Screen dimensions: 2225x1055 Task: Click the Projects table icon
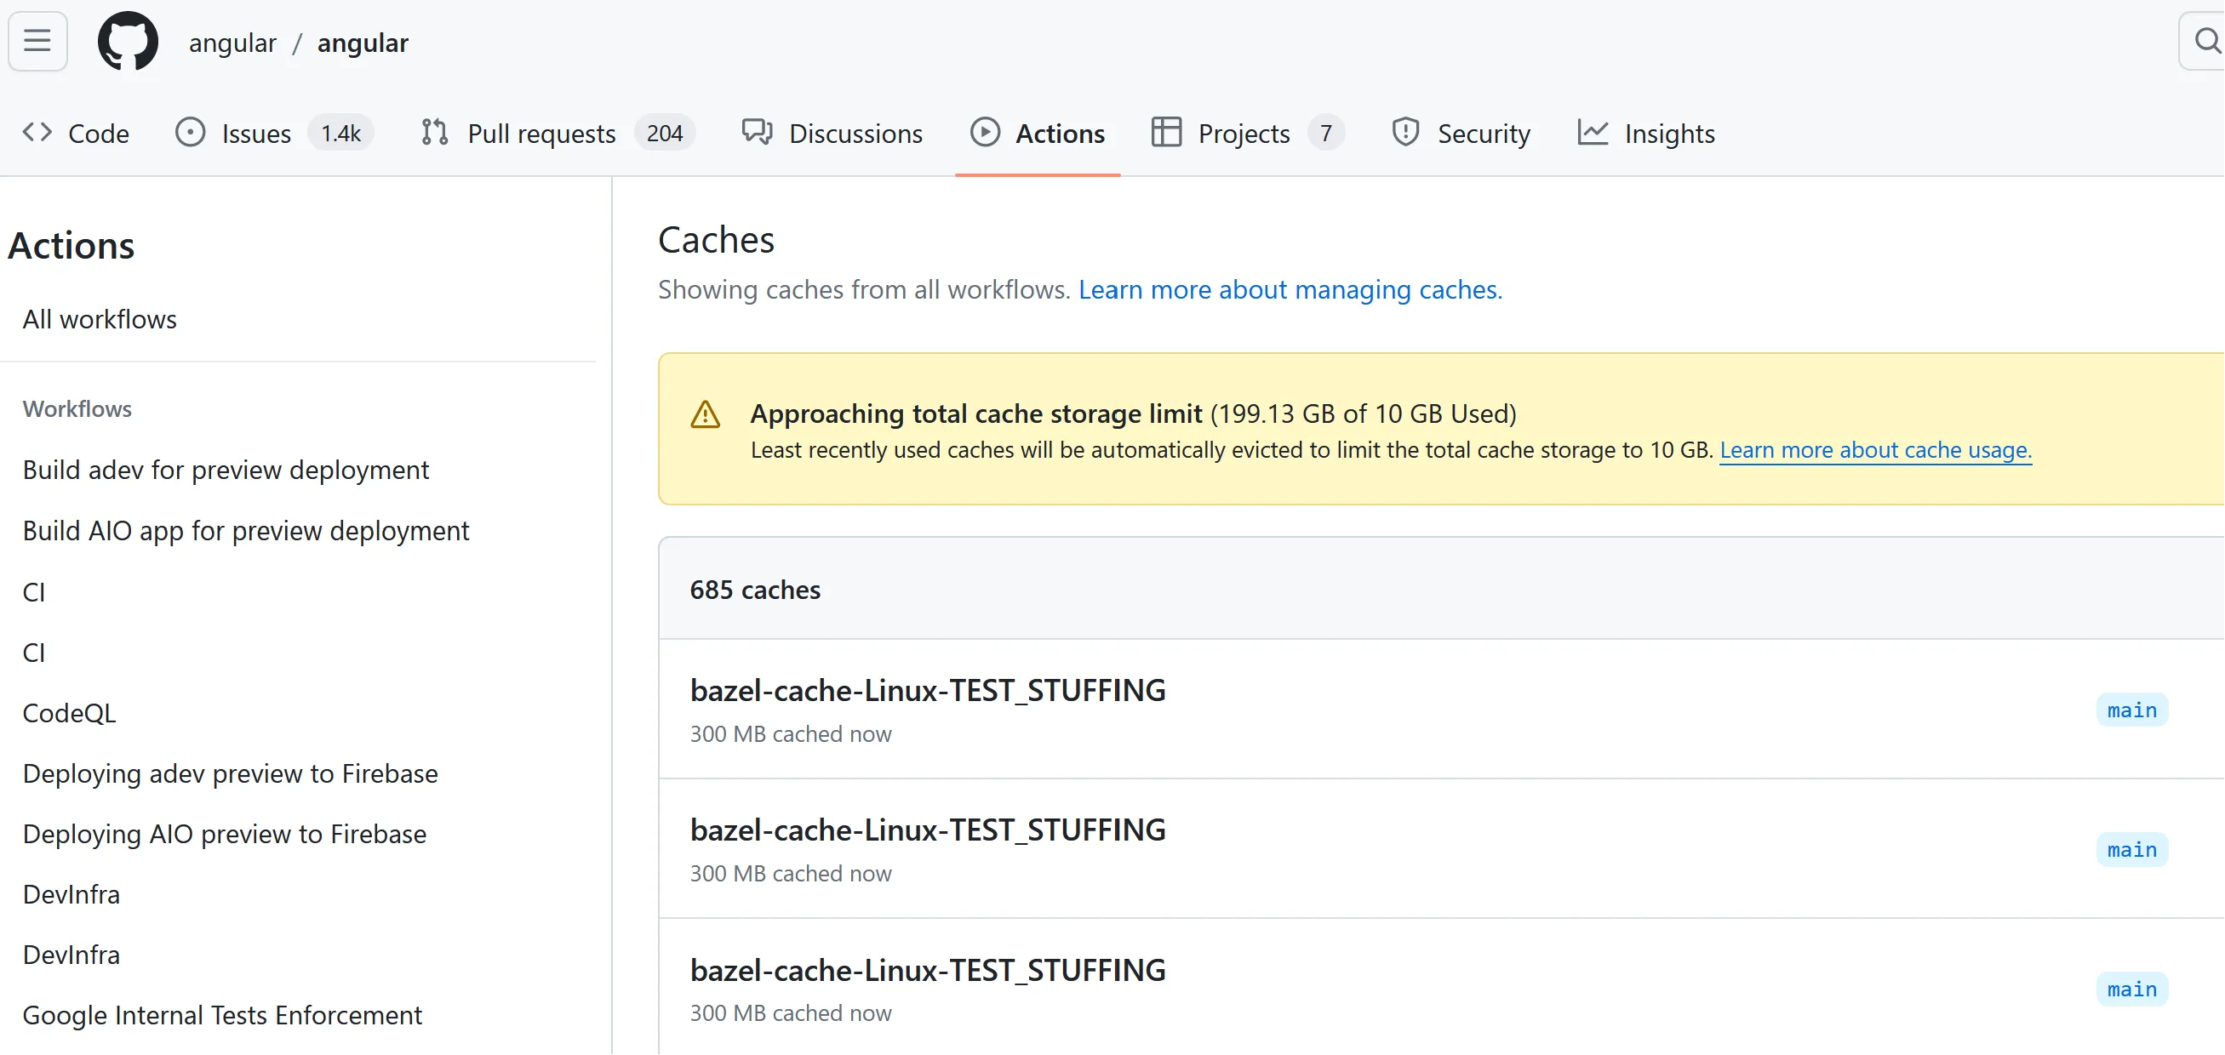point(1166,133)
